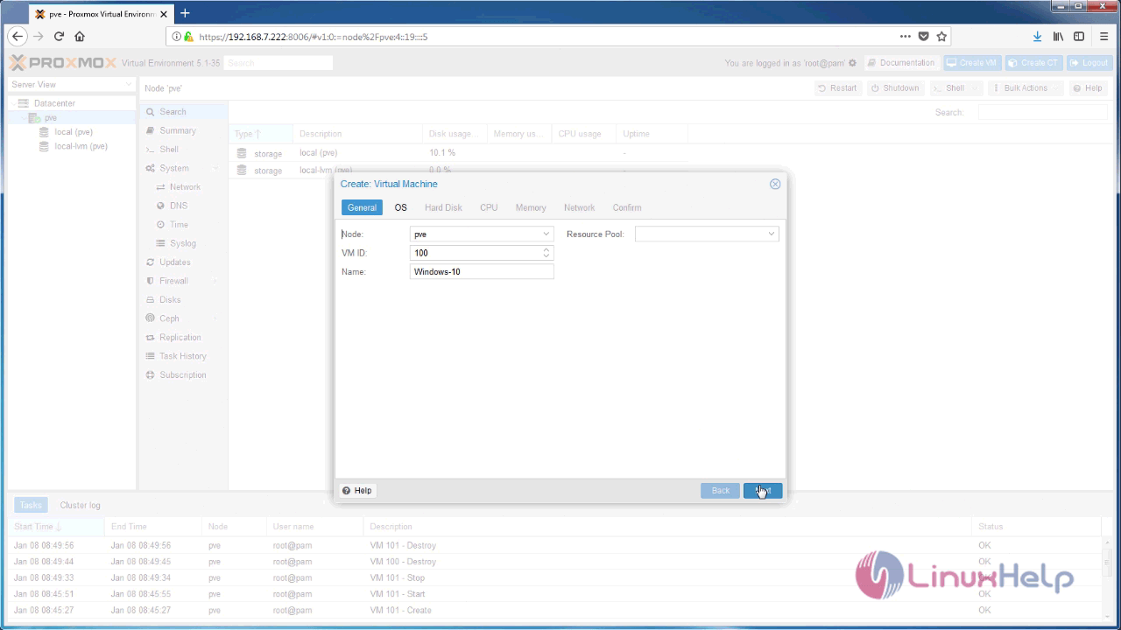1121x630 pixels.
Task: Open the Firefox hamburger menu
Action: (1103, 37)
